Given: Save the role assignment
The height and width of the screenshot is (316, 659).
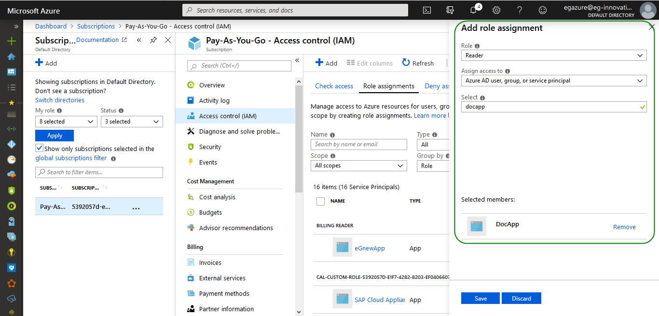Looking at the screenshot, I should click(x=481, y=298).
